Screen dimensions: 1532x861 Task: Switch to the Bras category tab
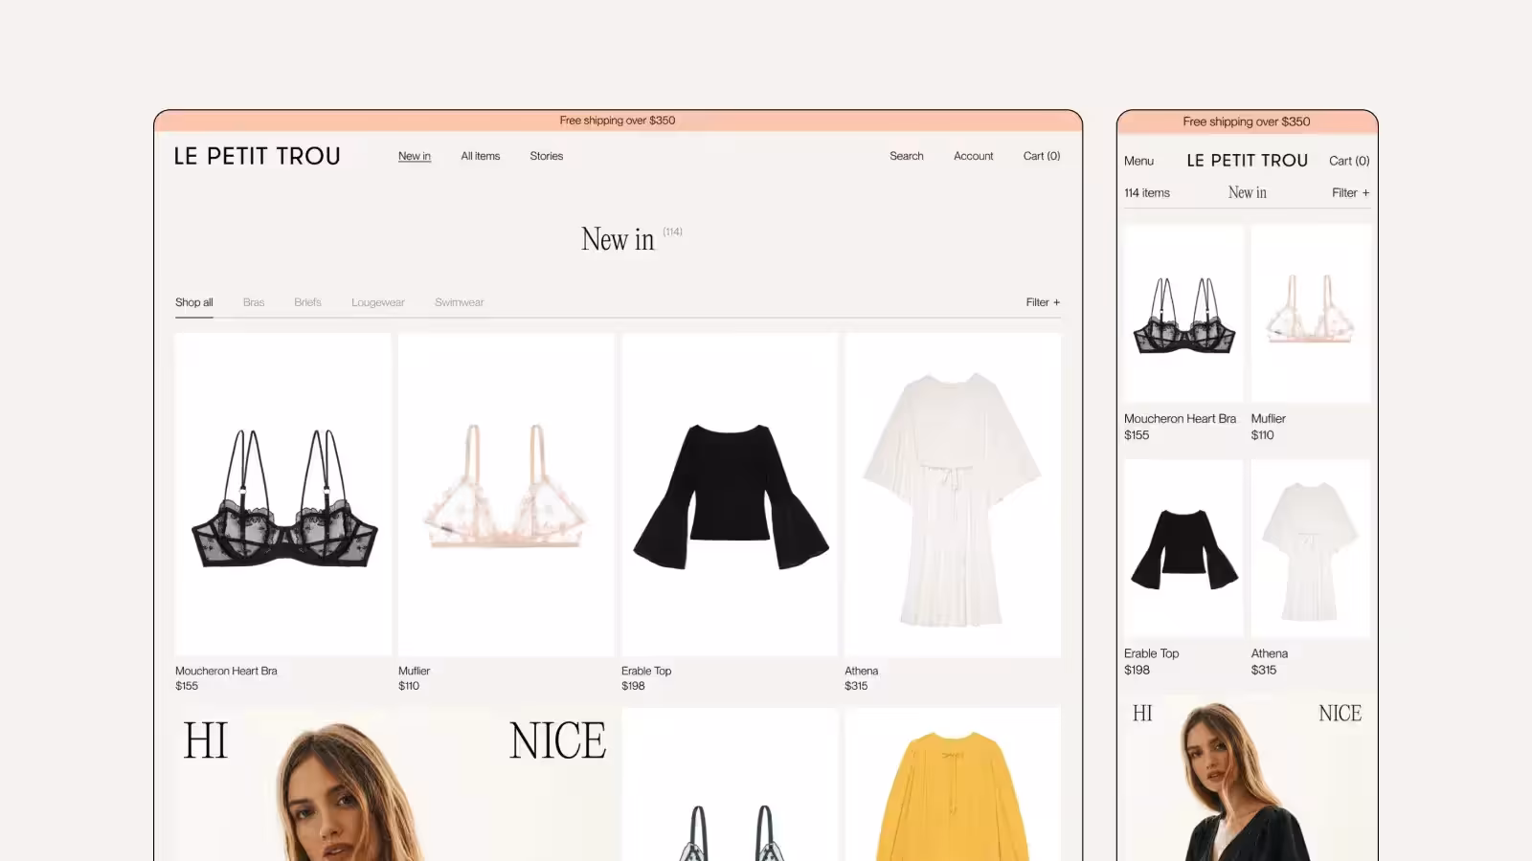click(x=254, y=302)
